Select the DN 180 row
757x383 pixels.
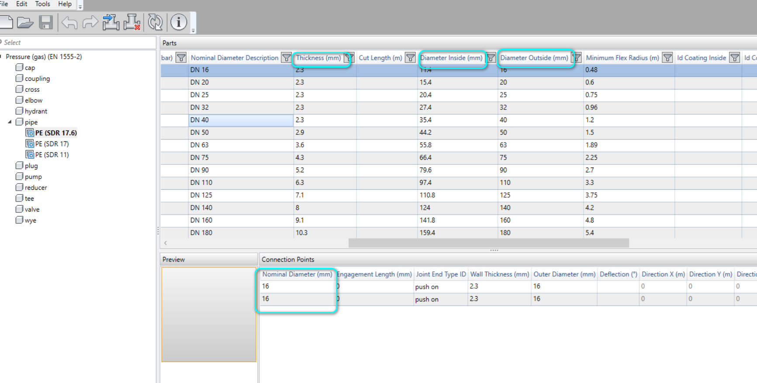point(459,233)
